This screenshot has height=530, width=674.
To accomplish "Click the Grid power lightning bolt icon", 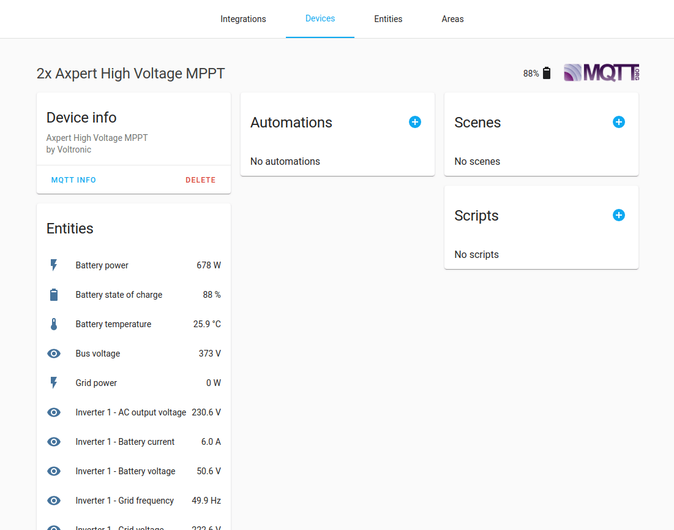I will [x=54, y=382].
